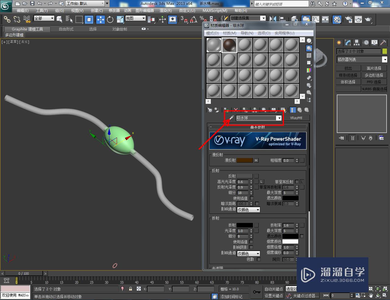Open the selection filter 全部 dropdown
Screen dimensions: 390x300
(x=44, y=18)
